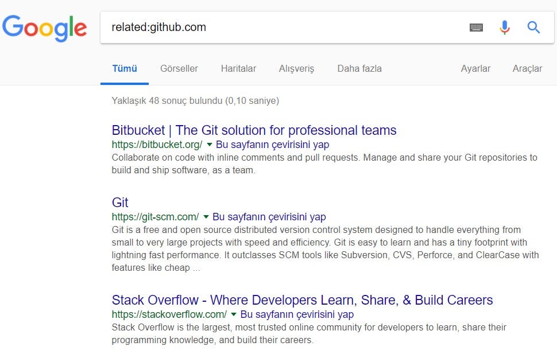Screen dimensions: 557x354
Task: Open the Alışveriş tab
Action: click(x=297, y=69)
